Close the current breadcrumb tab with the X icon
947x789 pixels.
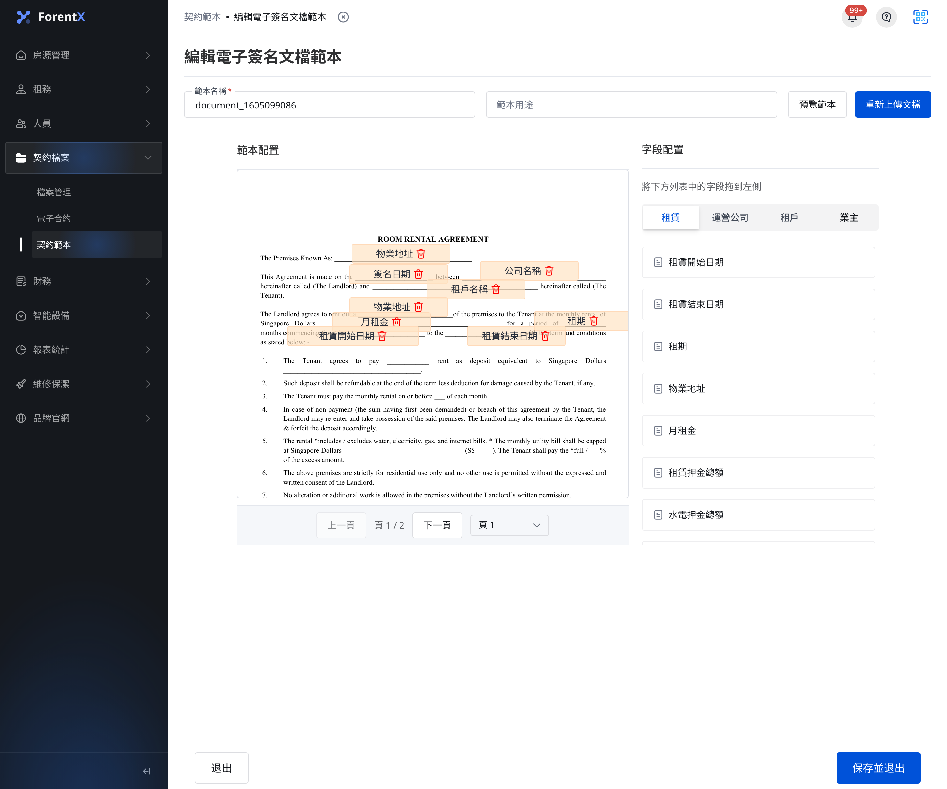343,17
